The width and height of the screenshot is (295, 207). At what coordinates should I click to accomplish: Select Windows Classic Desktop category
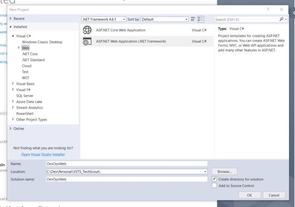tap(42, 42)
